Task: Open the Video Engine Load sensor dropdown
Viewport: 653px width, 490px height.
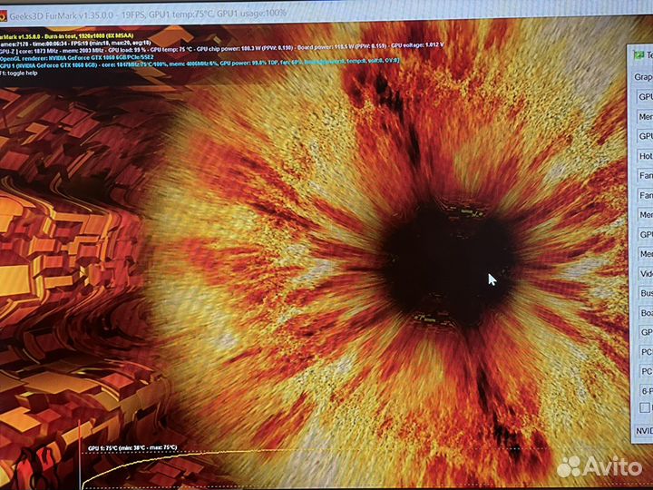Action: coord(646,273)
